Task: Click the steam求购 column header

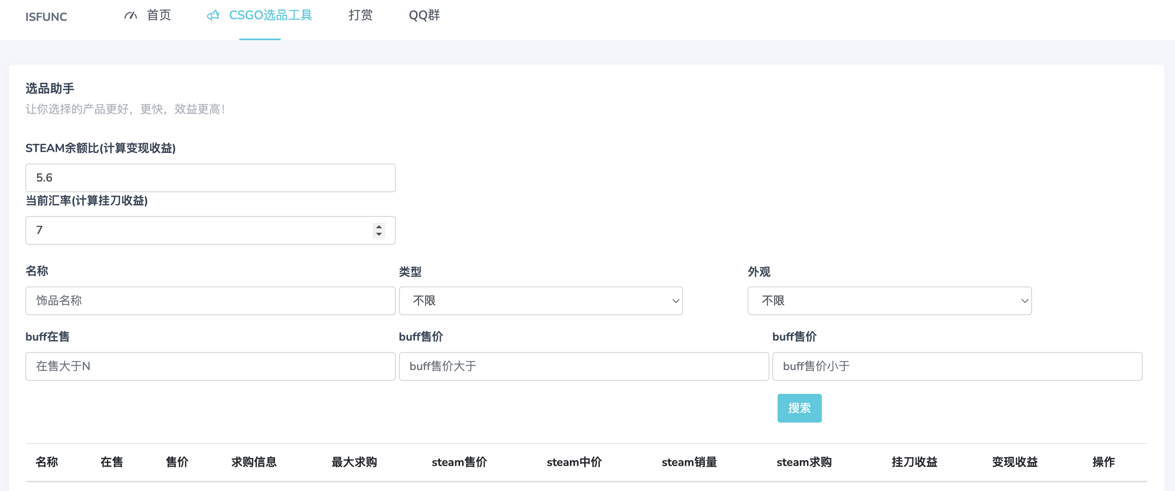Action: click(x=804, y=462)
